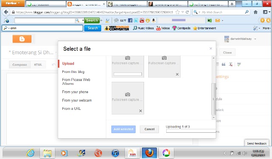
Task: Reload the current page
Action: 187,12
